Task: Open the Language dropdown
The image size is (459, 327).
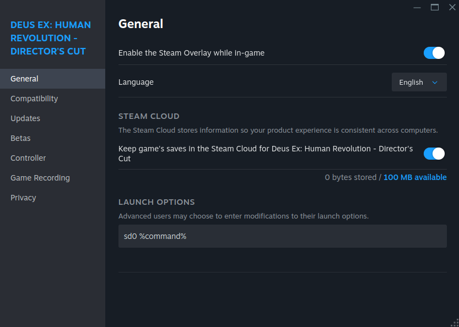Action: [419, 82]
